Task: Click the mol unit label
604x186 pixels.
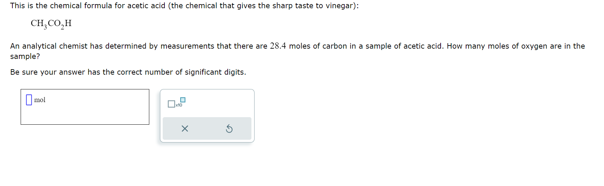Action: [x=40, y=100]
